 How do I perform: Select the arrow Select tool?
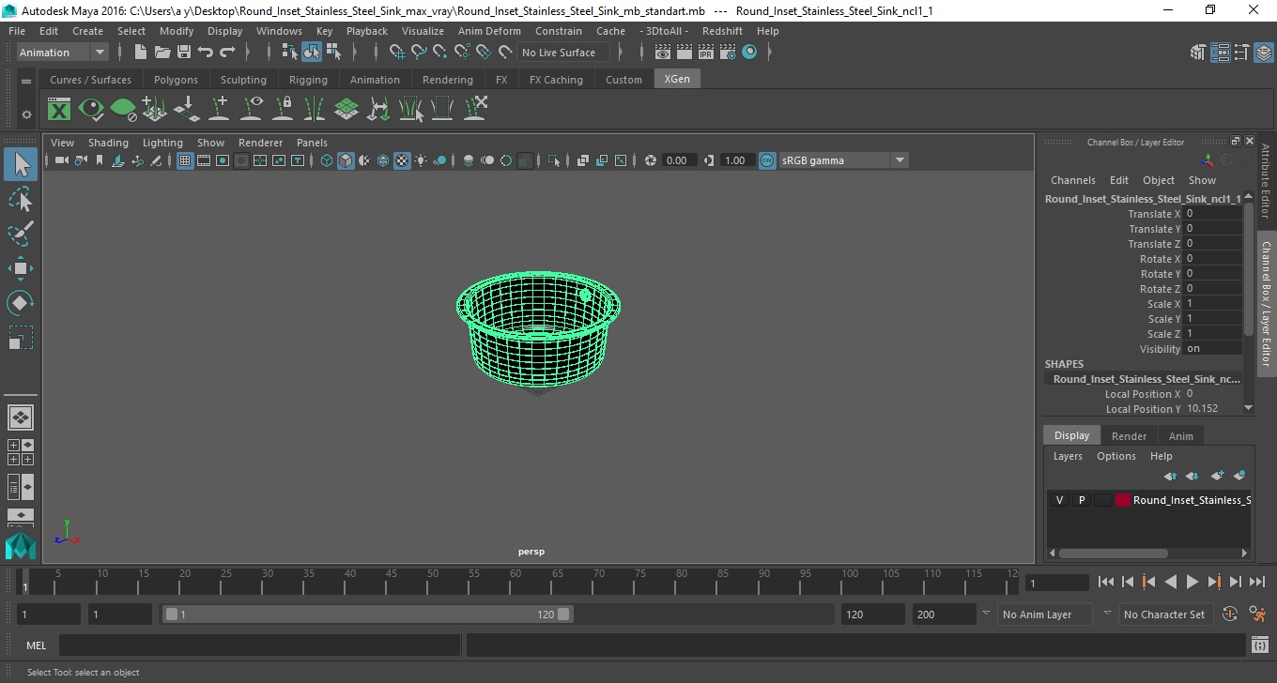pos(21,165)
